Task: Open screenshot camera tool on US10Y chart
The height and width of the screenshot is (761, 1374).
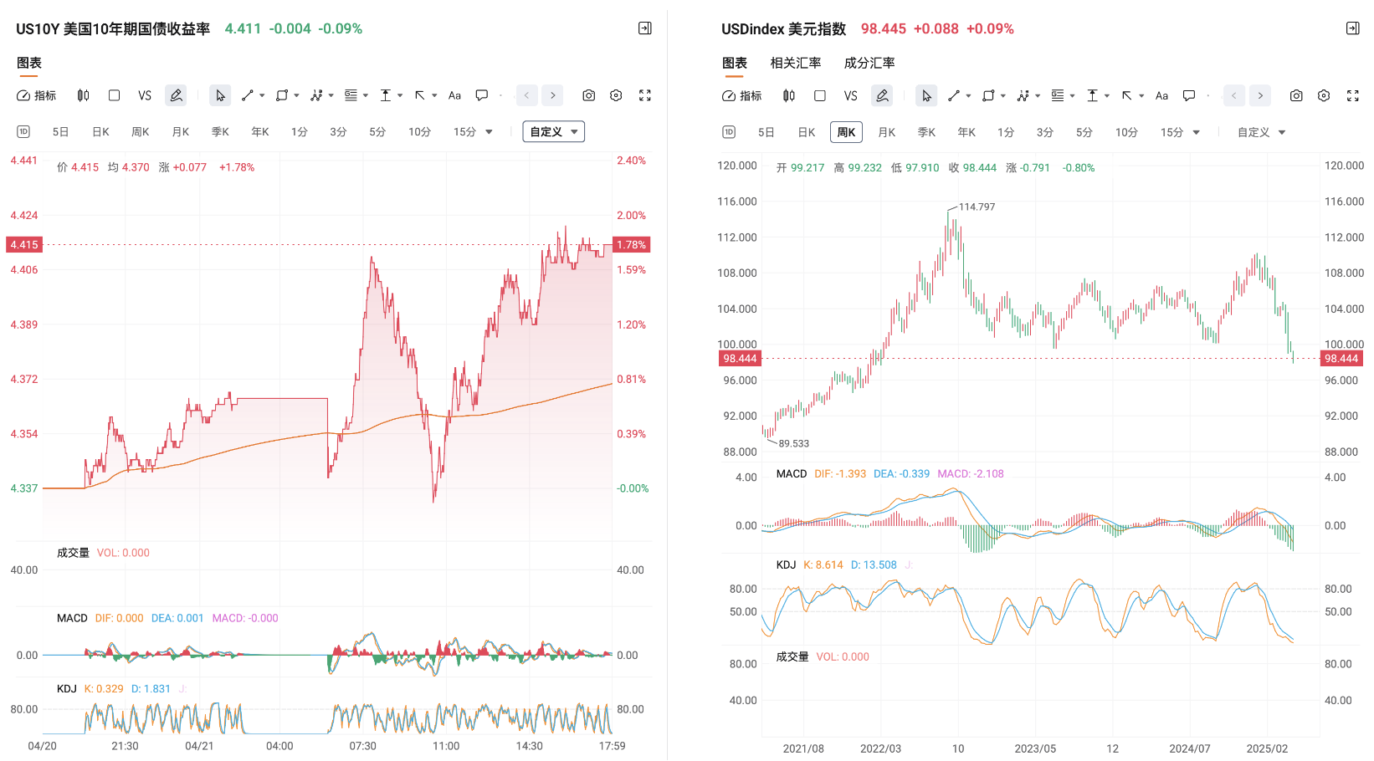Action: (589, 95)
